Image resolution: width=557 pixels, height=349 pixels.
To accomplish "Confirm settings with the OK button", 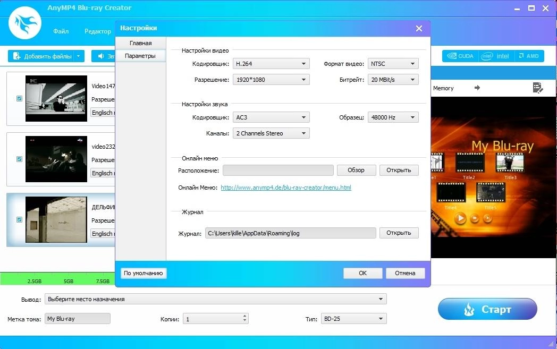I will pyautogui.click(x=362, y=273).
